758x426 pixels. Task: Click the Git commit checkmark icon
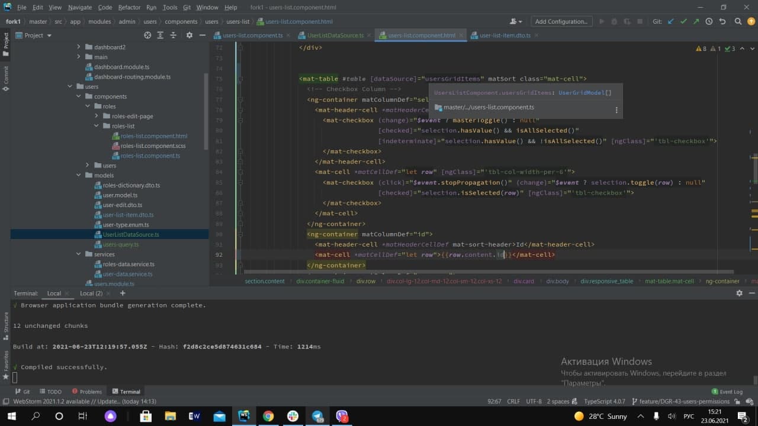point(684,21)
